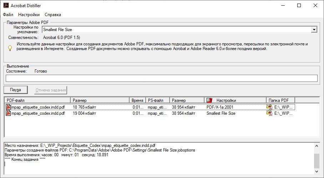Viewport: 324px width, 178px height.
Task: Click the Acrobat 6.0 (PDF 1.5) compatibility text
Action: tap(62, 38)
